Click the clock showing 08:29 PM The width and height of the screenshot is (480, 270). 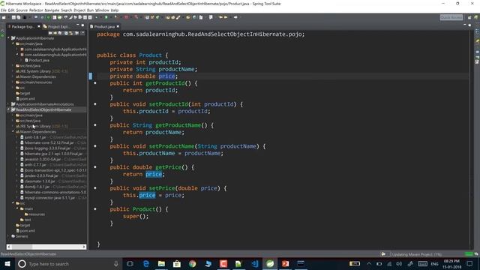tap(451, 261)
